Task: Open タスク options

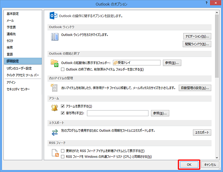Action: tap(23, 41)
